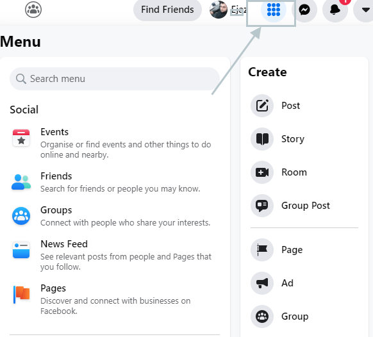
Task: Click the magnifier icon in Search menu
Action: pyautogui.click(x=21, y=79)
